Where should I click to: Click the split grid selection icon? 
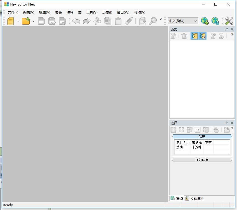tap(205, 130)
